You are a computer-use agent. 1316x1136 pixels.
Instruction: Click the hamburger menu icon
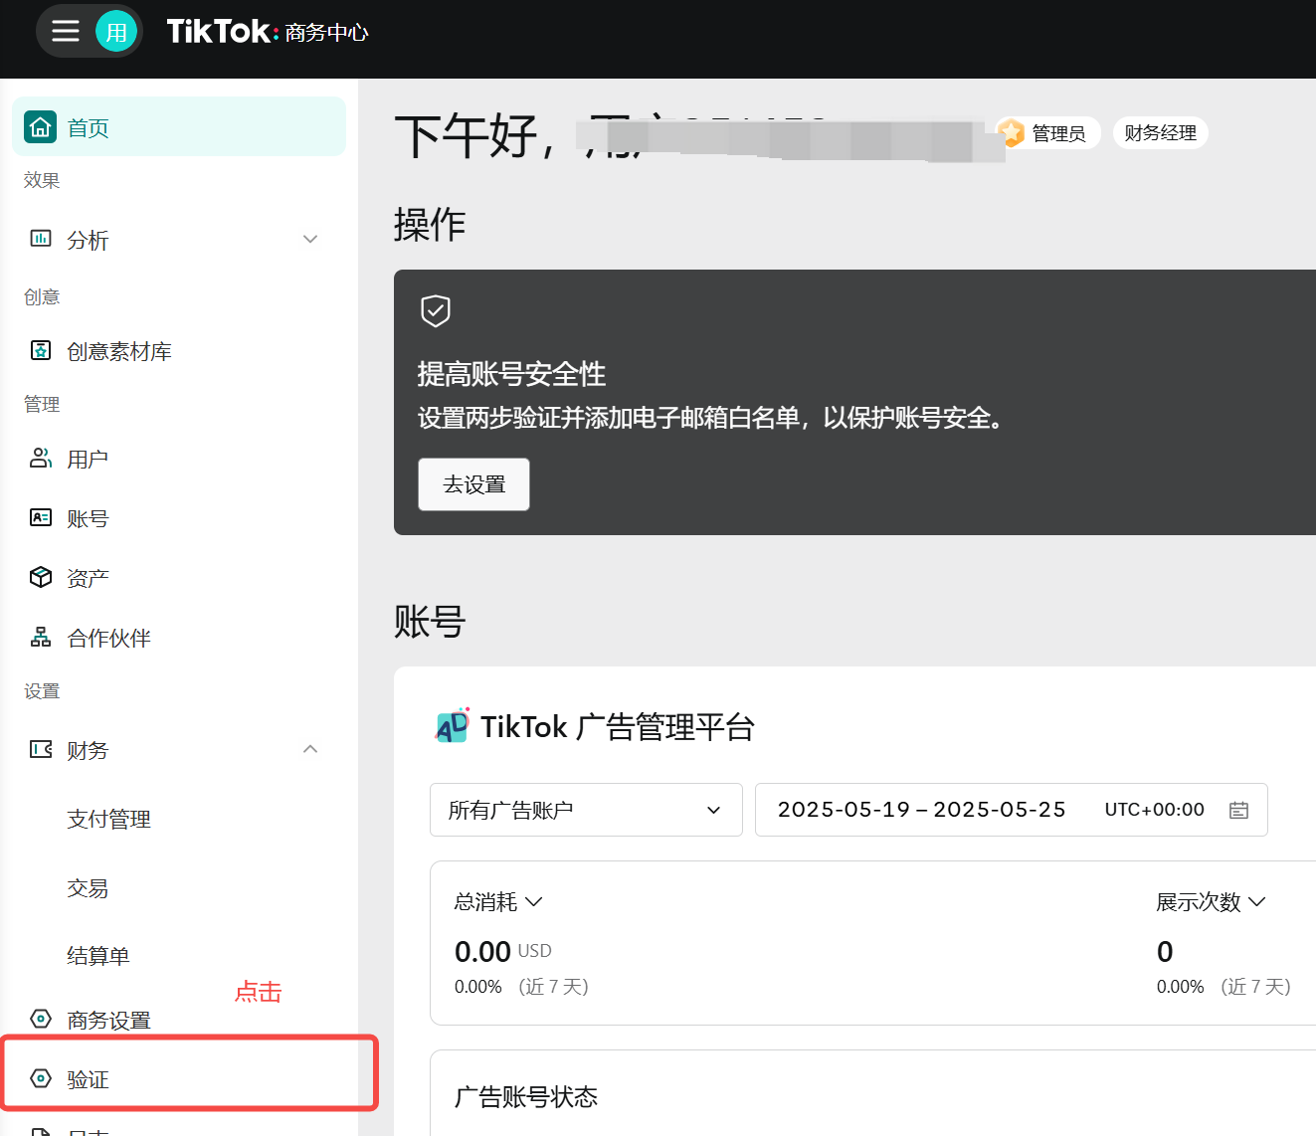66,32
